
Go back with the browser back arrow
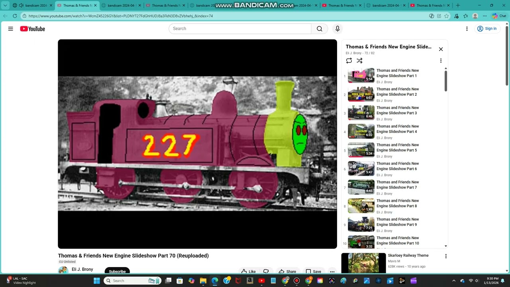5,16
